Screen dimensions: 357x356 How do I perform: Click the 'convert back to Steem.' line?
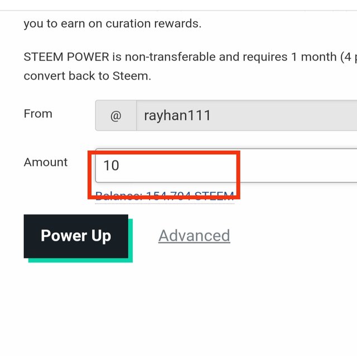point(88,76)
